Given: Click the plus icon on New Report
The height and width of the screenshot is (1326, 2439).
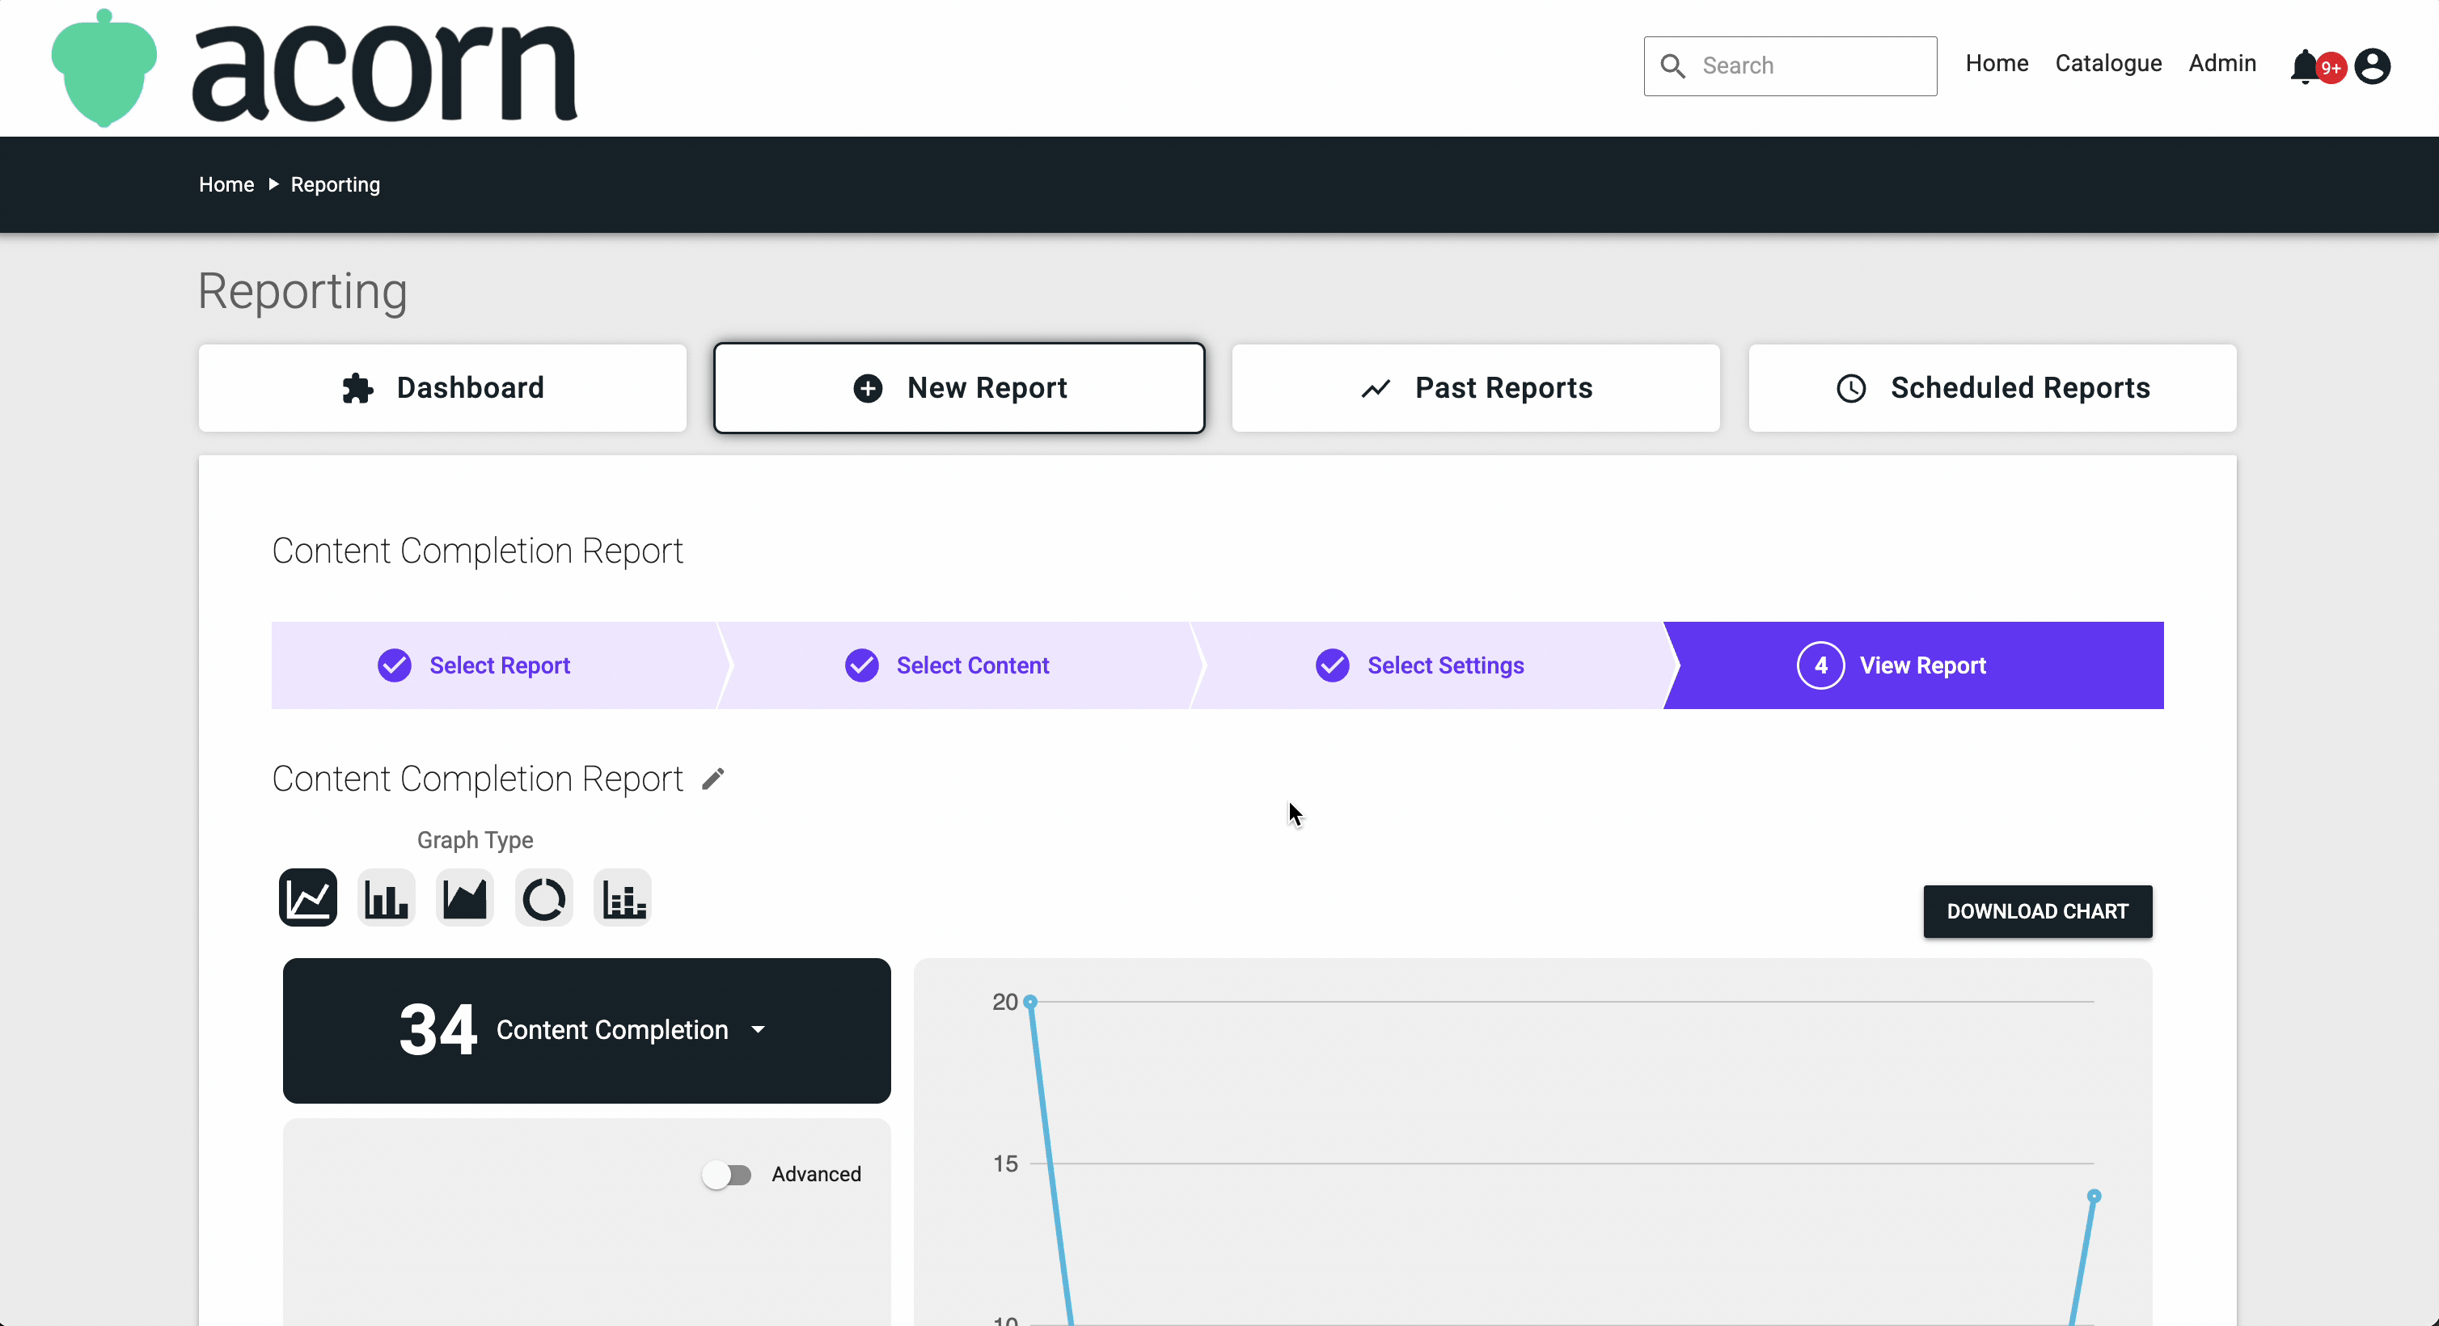Looking at the screenshot, I should tap(869, 388).
